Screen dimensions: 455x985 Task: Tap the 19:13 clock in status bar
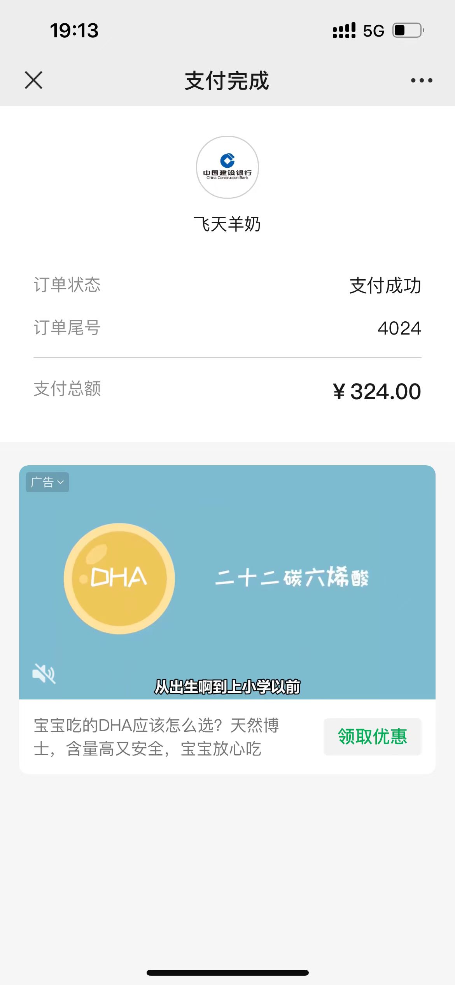click(x=74, y=30)
